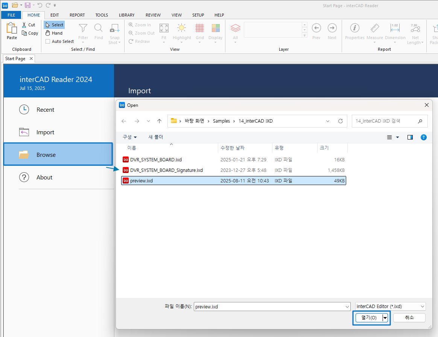The width and height of the screenshot is (438, 337).
Task: Click the Measure ruler icon
Action: [x=374, y=28]
